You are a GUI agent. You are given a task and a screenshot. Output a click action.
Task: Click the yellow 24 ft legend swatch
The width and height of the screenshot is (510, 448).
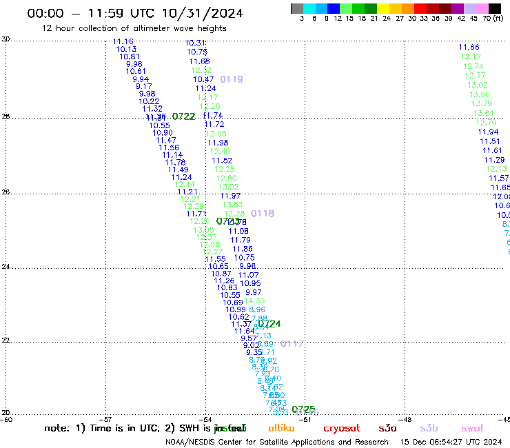(383, 9)
